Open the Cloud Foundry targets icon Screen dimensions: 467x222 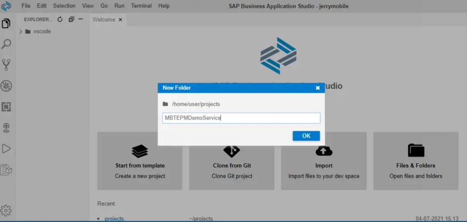(x=6, y=128)
